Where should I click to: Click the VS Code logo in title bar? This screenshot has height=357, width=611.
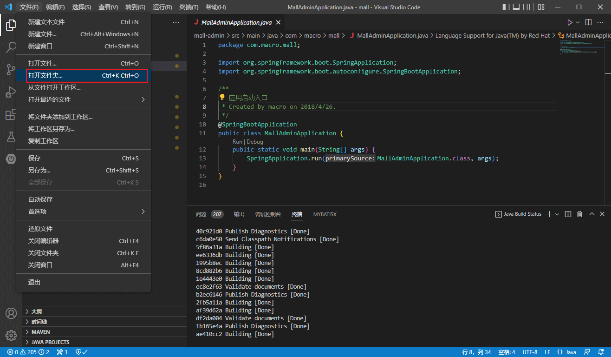coord(8,7)
